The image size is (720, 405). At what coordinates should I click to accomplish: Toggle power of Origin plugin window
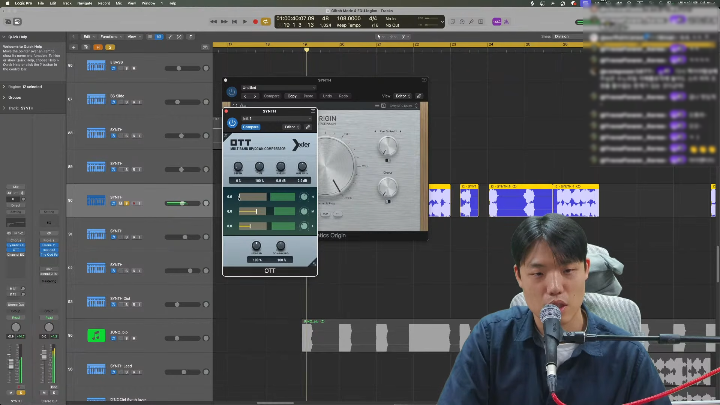click(232, 91)
